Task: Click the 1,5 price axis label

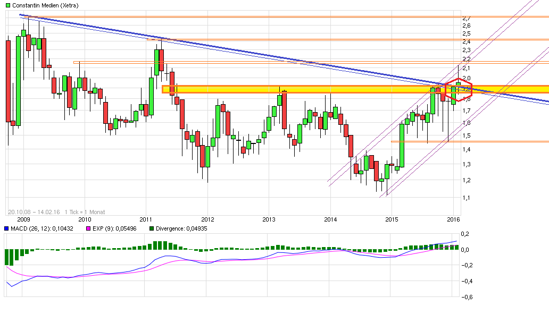Action: pos(467,135)
